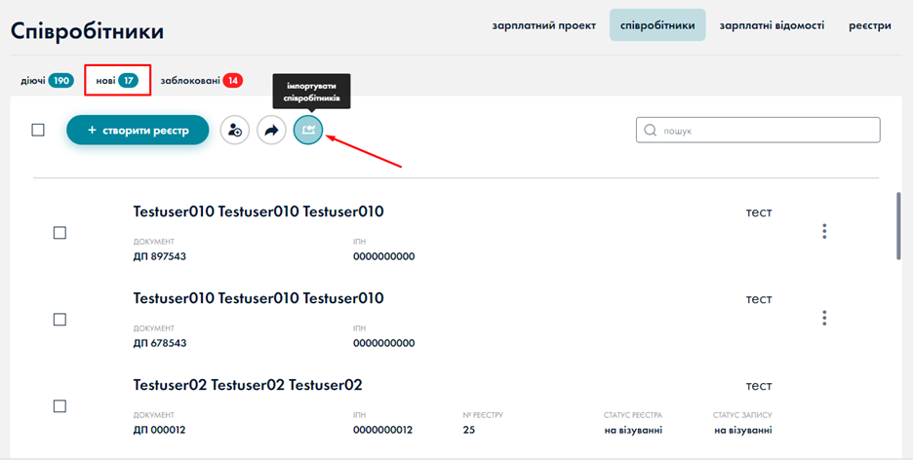Open three-dot menu for first Testuser010
Viewport: 913px width, 460px height.
click(824, 232)
